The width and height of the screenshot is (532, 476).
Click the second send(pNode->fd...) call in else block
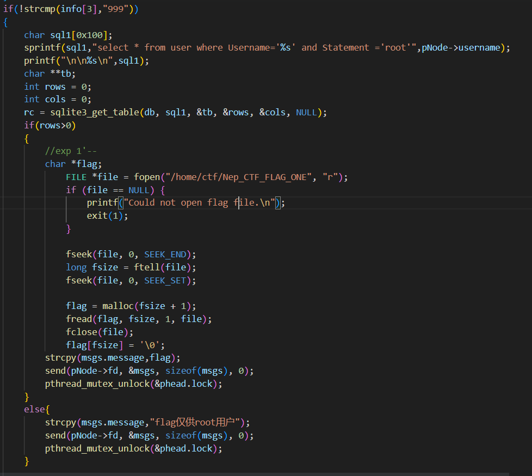149,436
